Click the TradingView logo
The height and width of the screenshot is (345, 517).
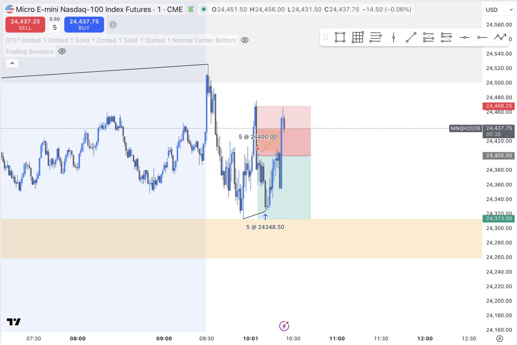pyautogui.click(x=14, y=322)
